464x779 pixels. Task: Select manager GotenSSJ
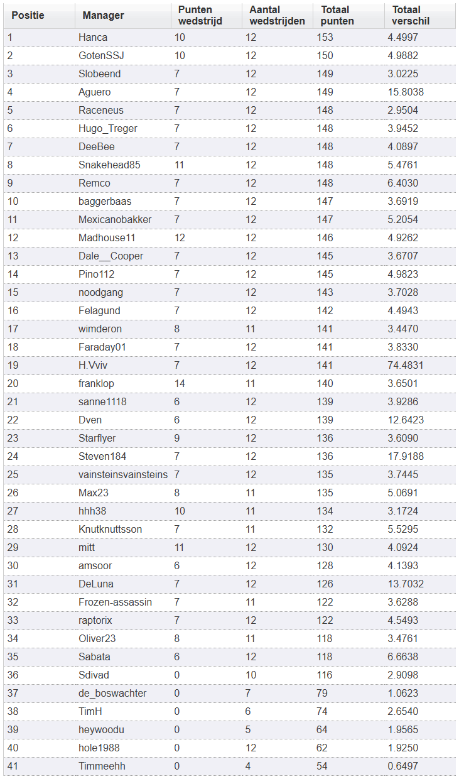pos(101,55)
